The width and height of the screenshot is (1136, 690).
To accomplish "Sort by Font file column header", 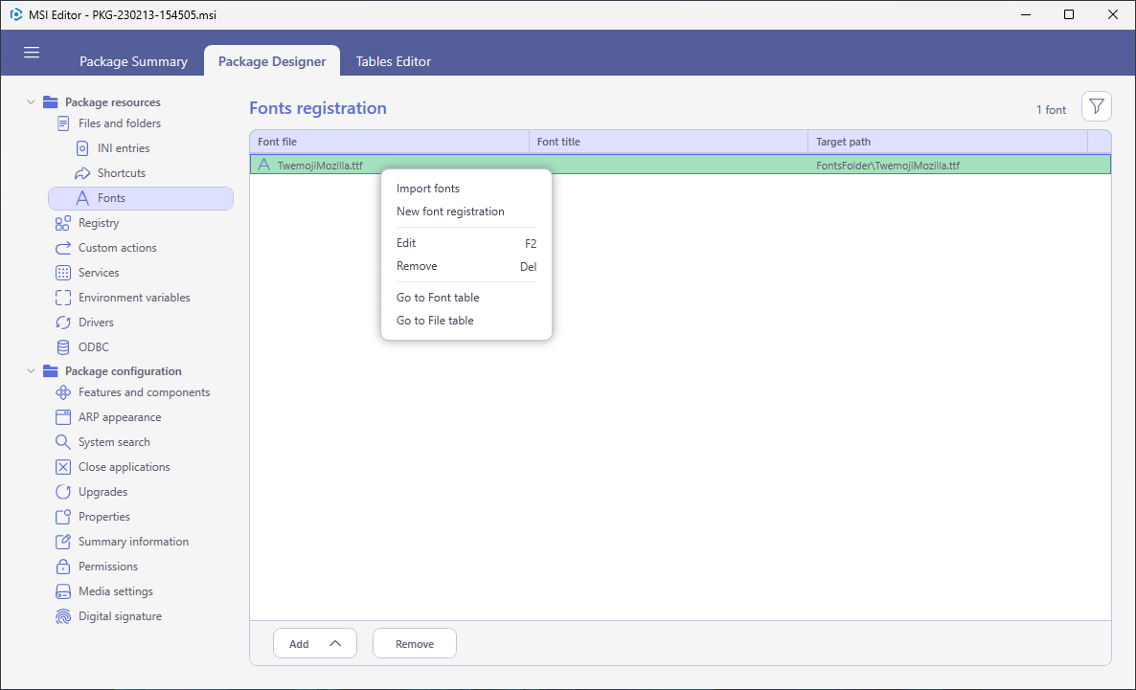I will [389, 142].
